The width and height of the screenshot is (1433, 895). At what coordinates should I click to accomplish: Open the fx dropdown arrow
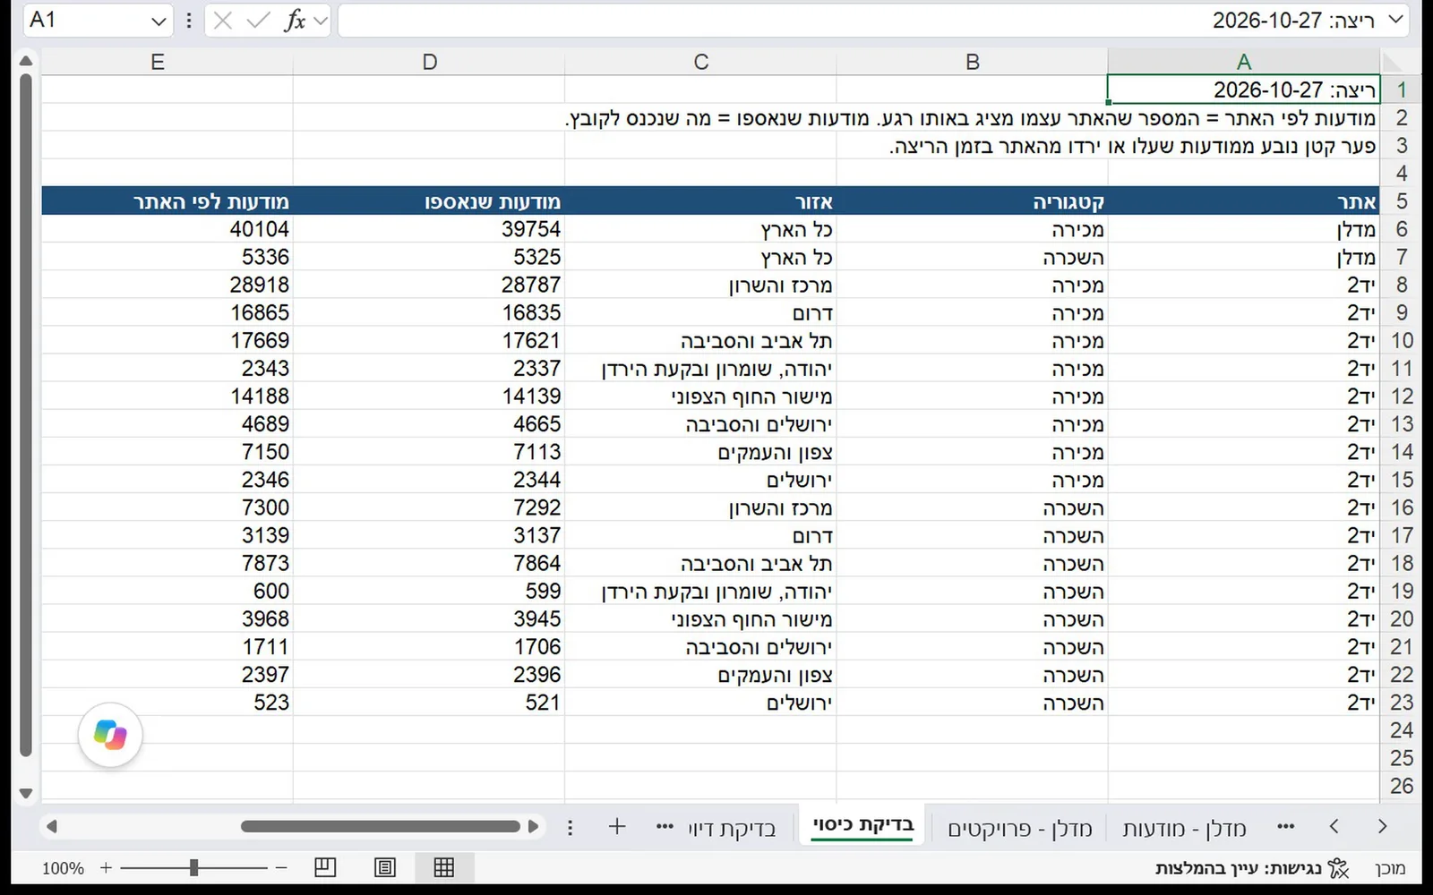(321, 20)
